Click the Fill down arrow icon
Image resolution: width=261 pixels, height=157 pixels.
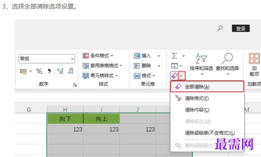pyautogui.click(x=174, y=66)
